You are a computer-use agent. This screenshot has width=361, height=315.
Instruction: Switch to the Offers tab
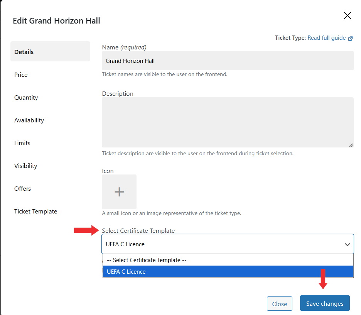click(x=23, y=188)
